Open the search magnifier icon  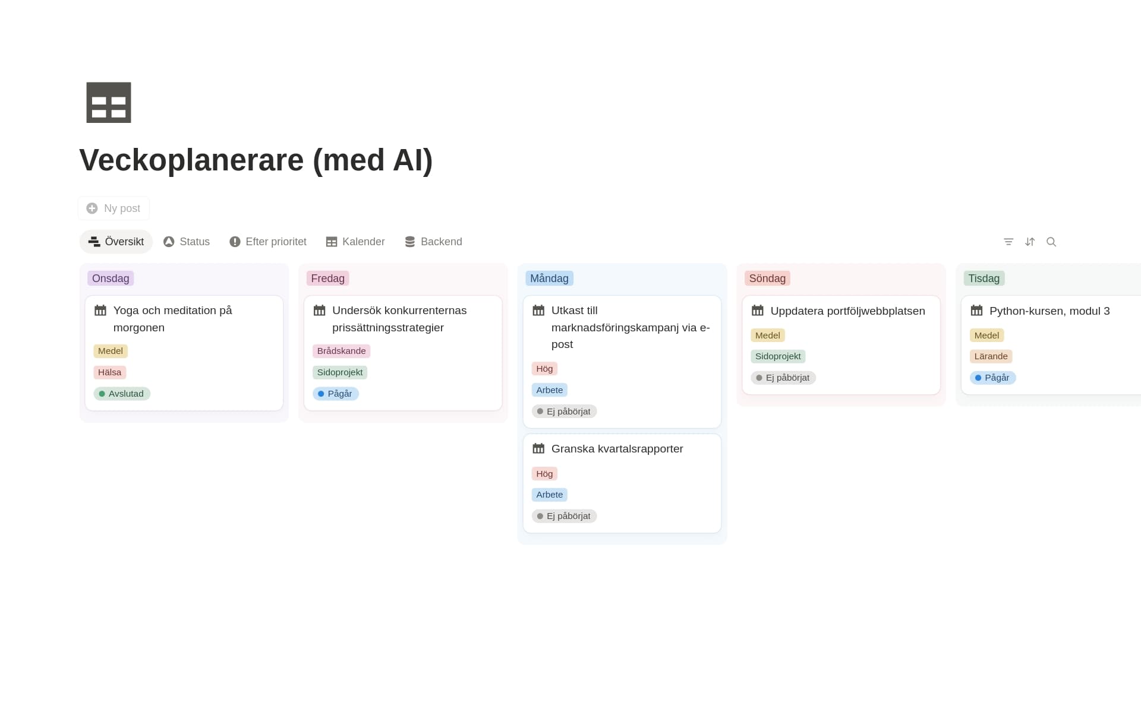[1051, 242]
